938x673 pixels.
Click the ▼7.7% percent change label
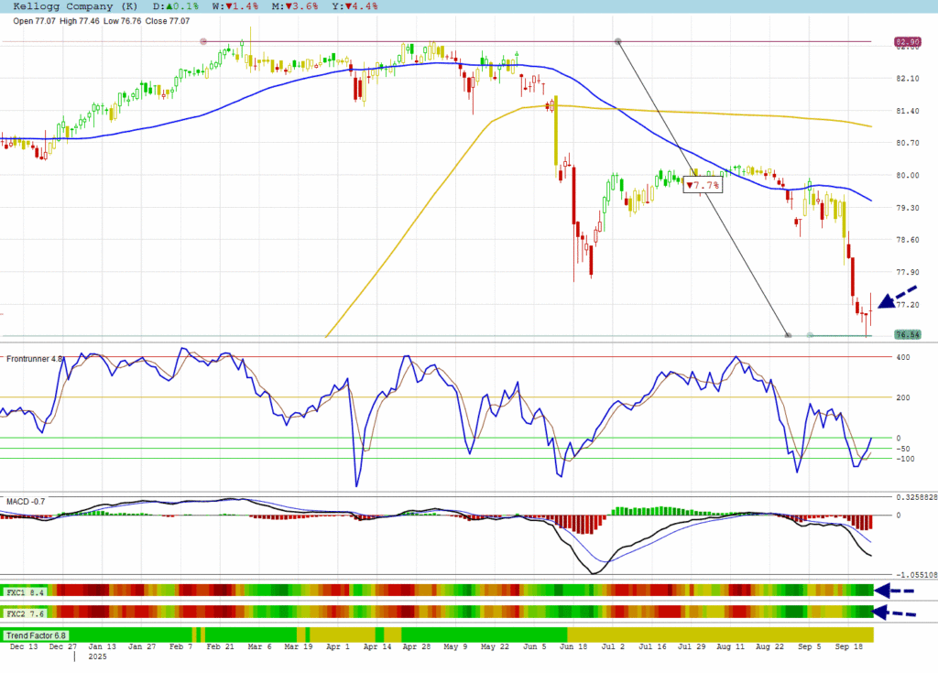[x=703, y=185]
